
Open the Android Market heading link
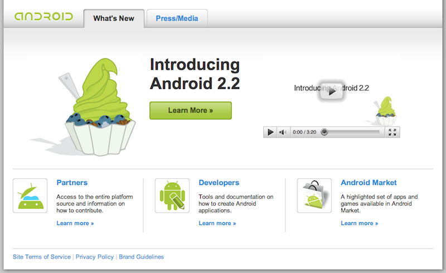tap(369, 183)
